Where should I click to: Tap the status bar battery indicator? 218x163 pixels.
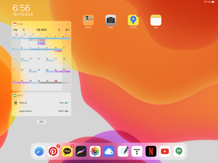[x=213, y=2]
